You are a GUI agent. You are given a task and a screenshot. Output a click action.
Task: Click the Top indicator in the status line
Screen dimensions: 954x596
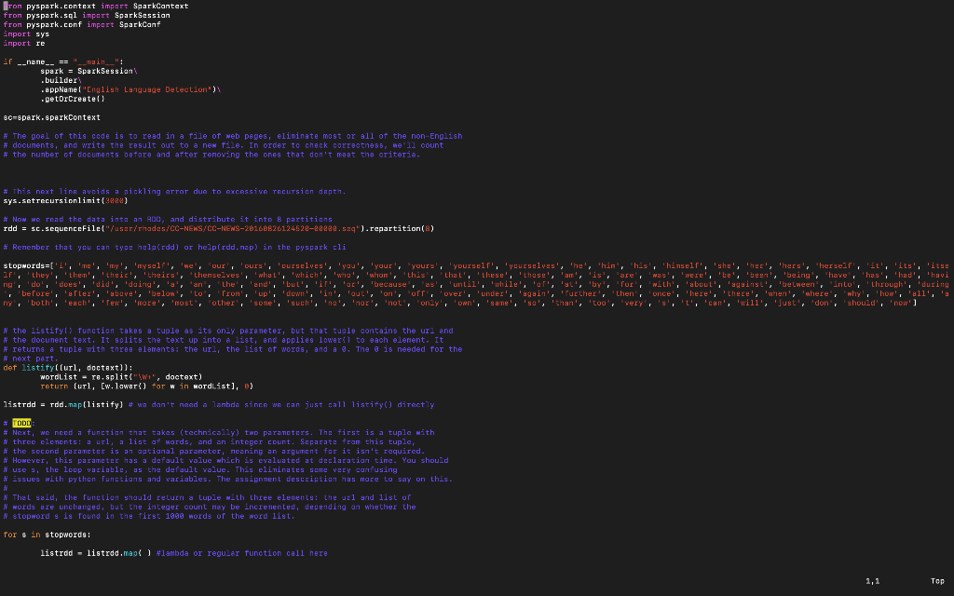coord(937,579)
